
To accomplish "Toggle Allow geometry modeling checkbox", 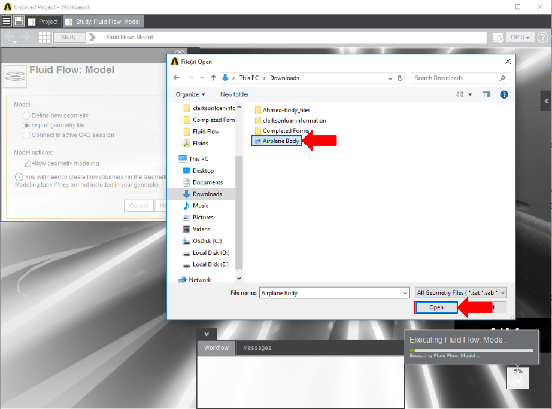I will [x=26, y=163].
